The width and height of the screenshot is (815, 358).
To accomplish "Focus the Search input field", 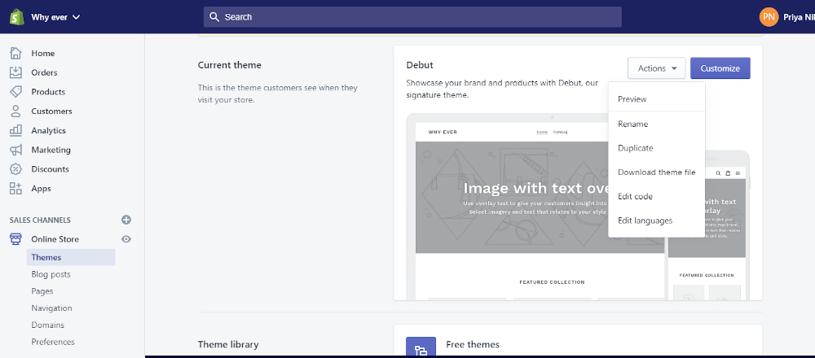I will 412,17.
